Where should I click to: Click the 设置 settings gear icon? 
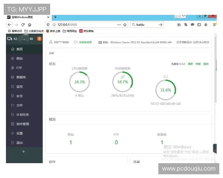pos(13,133)
